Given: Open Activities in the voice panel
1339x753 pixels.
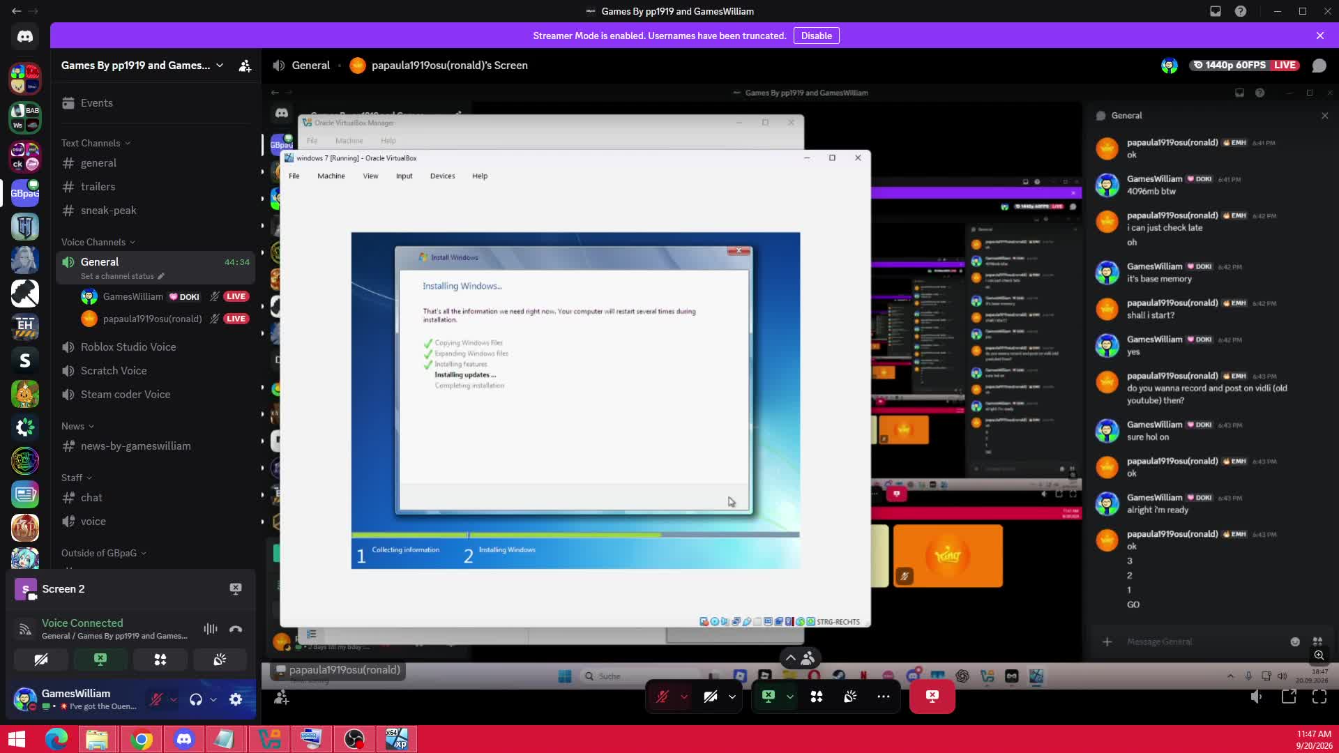Looking at the screenshot, I should [160, 660].
